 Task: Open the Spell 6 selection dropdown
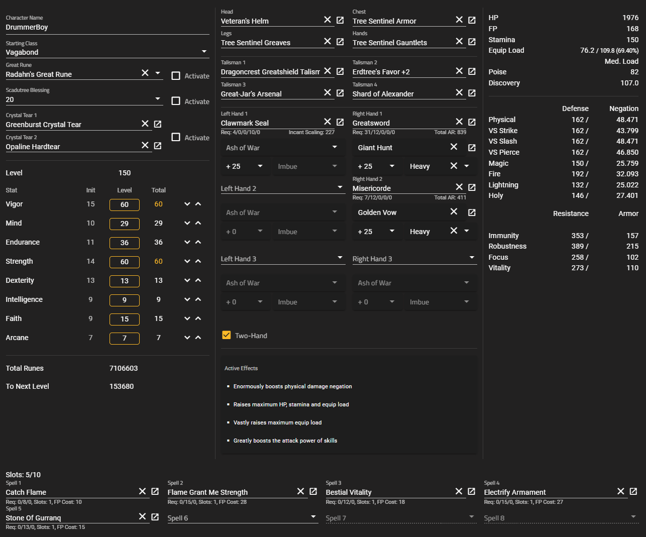click(313, 517)
